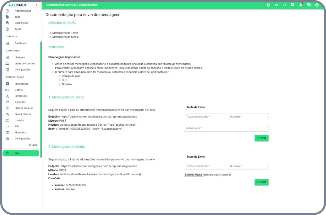
Task: Click the Escolher Arquivo file button
Action: [193, 175]
